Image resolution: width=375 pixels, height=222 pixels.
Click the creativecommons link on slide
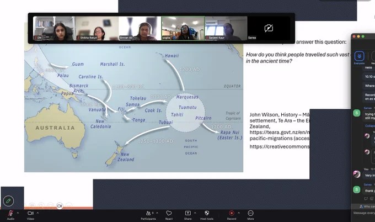280,146
